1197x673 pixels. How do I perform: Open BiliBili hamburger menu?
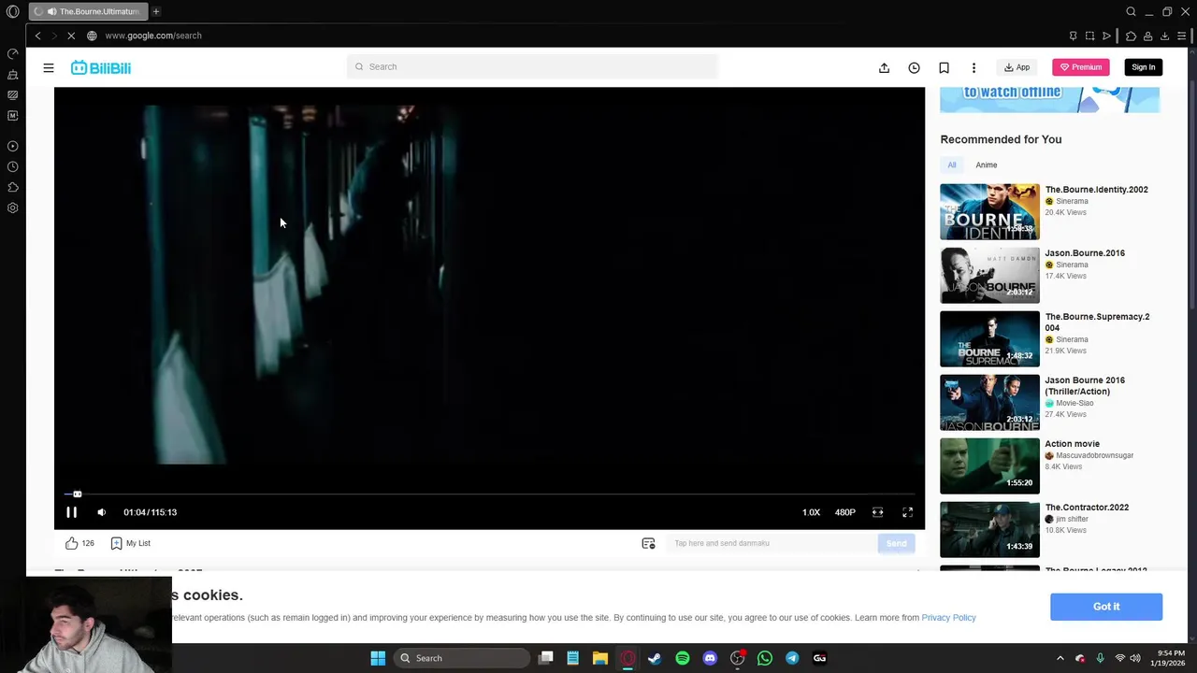49,67
